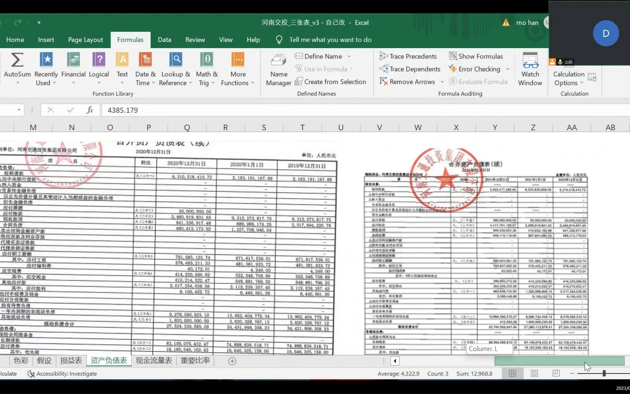Open the Name Manager
This screenshot has width=630, height=394.
278,69
